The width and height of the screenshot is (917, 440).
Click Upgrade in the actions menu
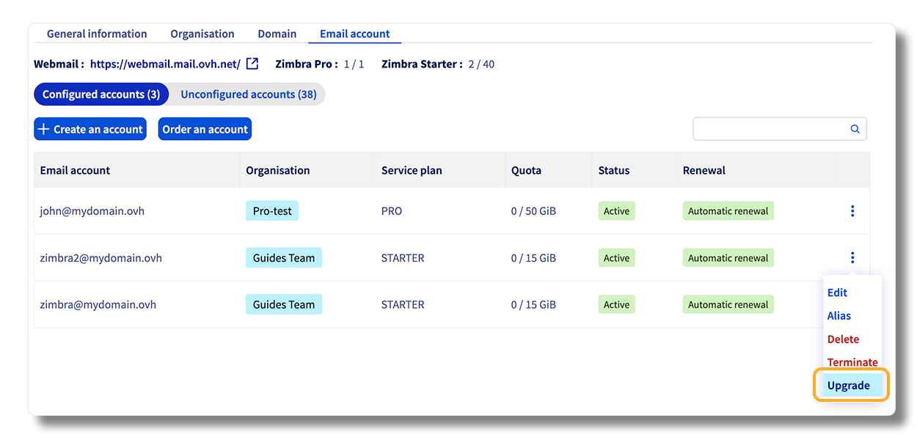(x=849, y=386)
